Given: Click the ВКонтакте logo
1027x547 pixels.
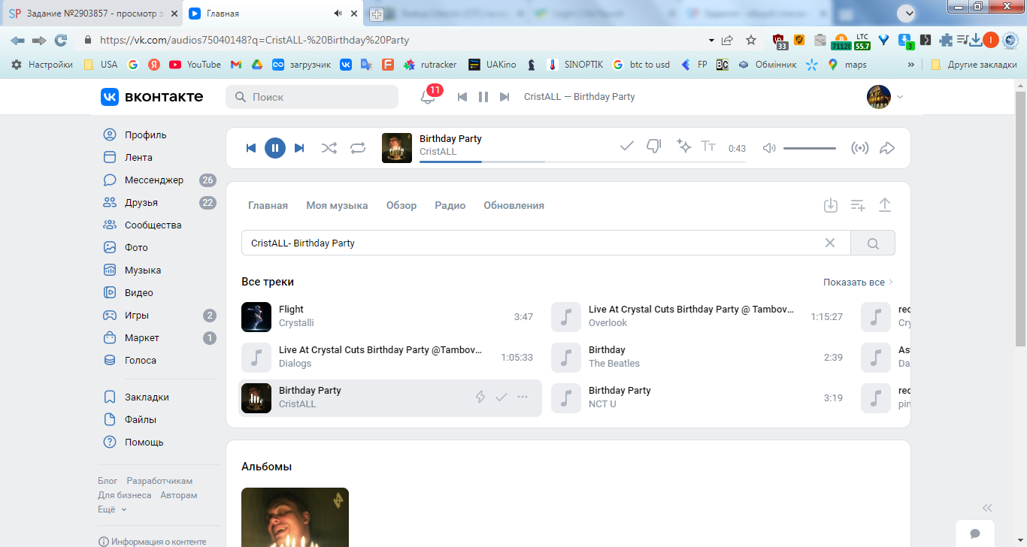Looking at the screenshot, I should click(x=152, y=97).
